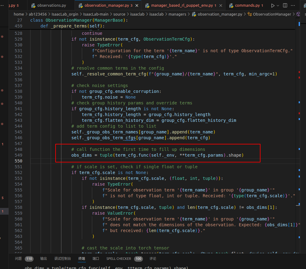Screen dimensions: 306x269
Task: Click 'flatten_history_dim' at line 543 start
Action: pos(129,121)
